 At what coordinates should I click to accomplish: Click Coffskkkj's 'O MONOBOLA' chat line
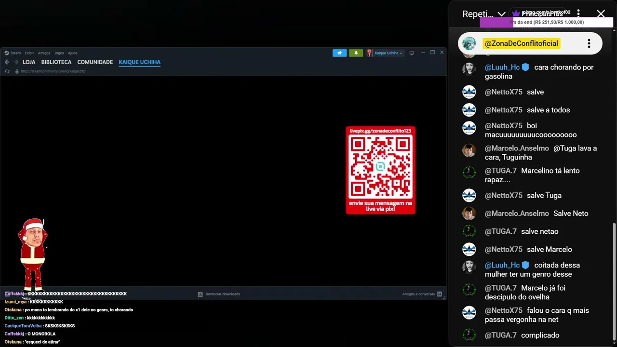pos(30,334)
